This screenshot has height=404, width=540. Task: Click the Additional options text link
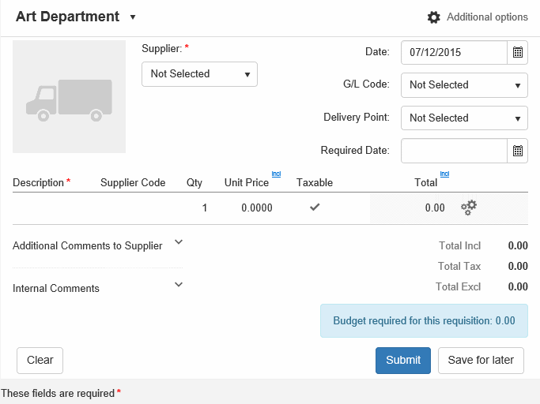(487, 17)
